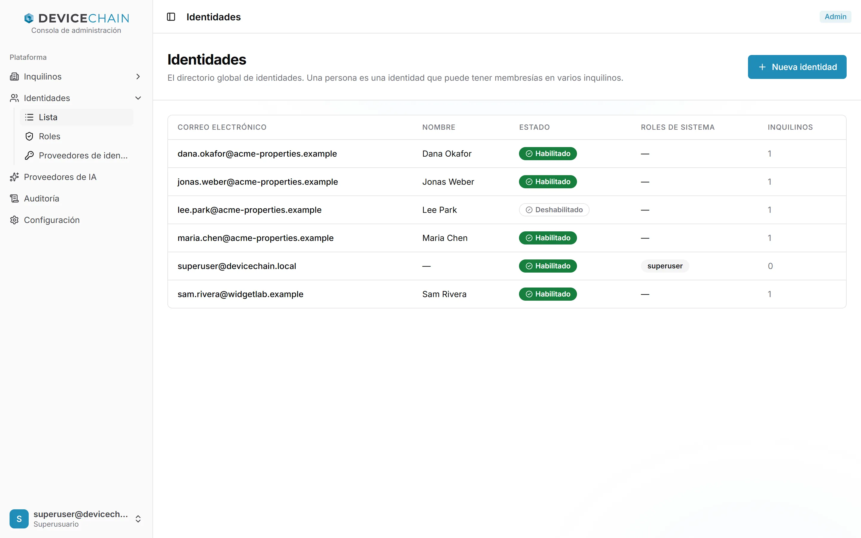This screenshot has height=538, width=861.
Task: Click the superuser role chip
Action: coord(665,266)
